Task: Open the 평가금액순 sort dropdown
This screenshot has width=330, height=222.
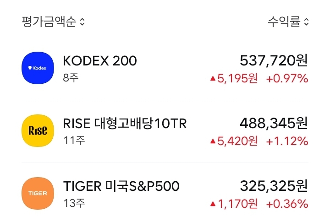Action: point(49,22)
